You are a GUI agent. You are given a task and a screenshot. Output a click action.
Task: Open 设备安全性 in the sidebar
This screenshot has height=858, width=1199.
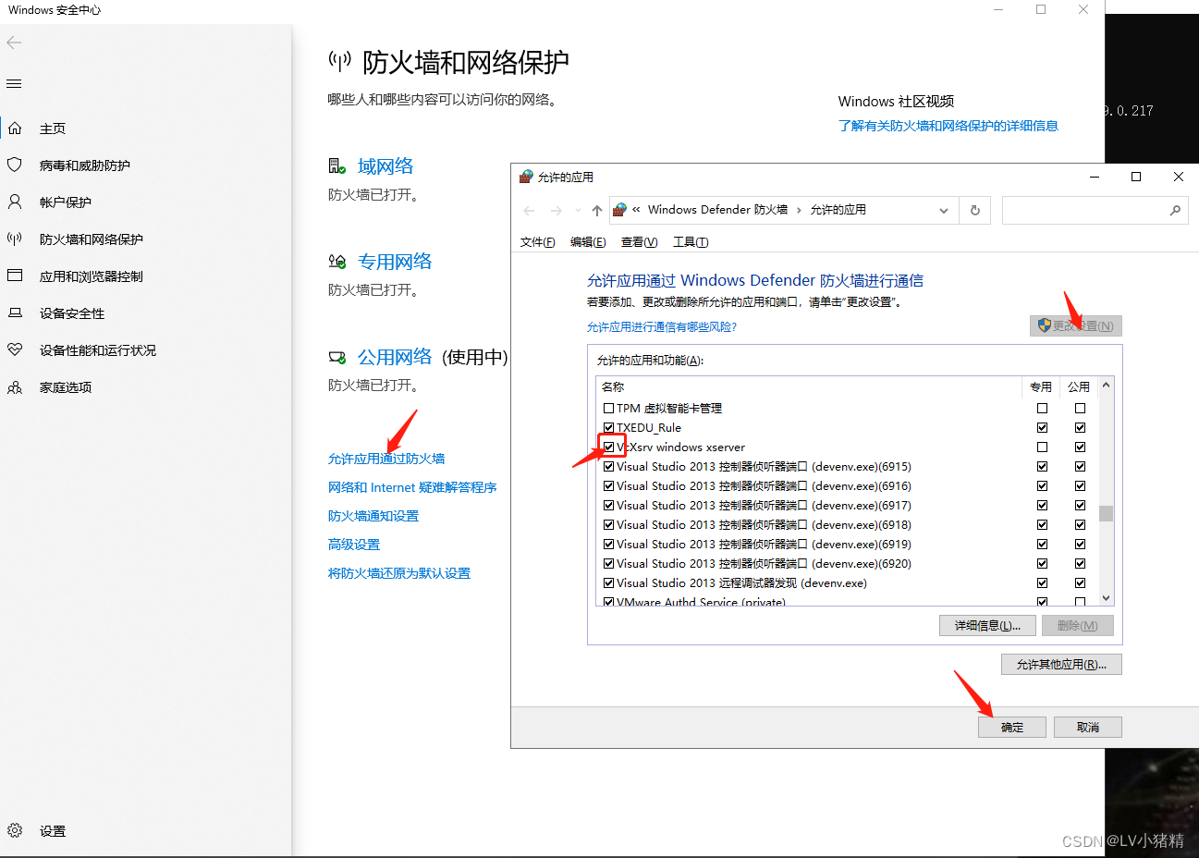72,313
